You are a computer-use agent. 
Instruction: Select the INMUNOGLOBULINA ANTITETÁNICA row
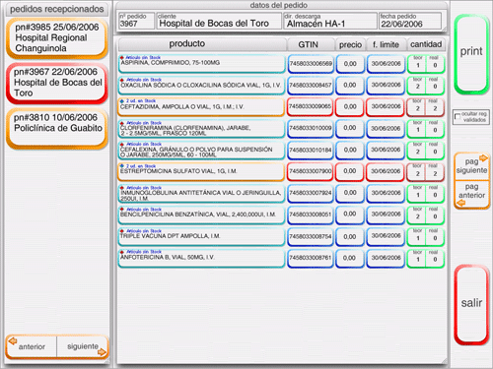point(201,193)
